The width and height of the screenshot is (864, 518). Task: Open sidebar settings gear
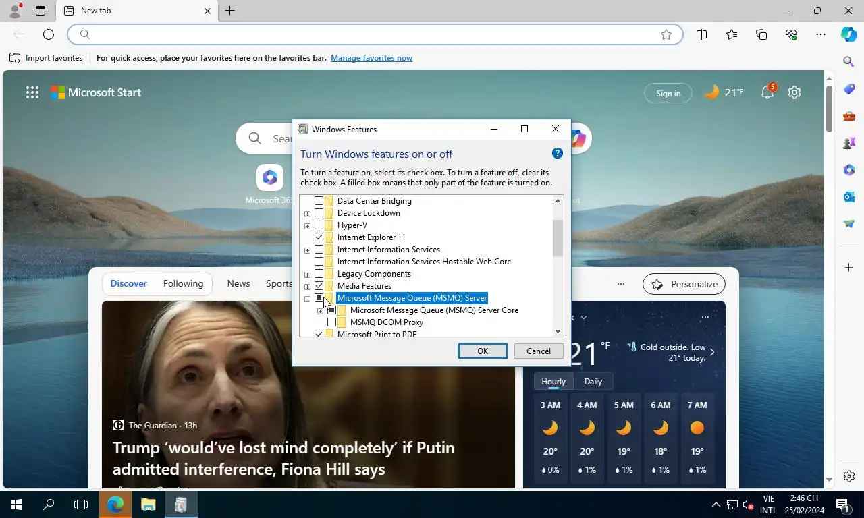click(849, 476)
